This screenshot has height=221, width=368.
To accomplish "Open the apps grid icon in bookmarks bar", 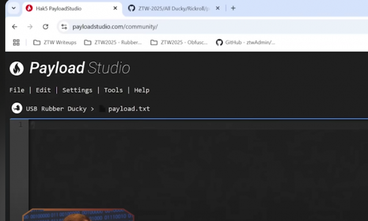I will [16, 43].
